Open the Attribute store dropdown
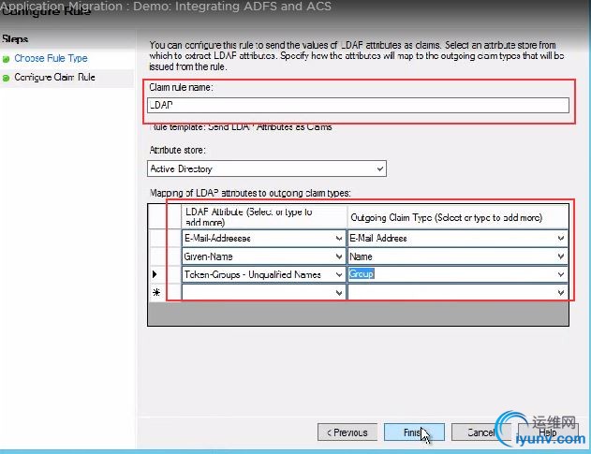 tap(380, 168)
